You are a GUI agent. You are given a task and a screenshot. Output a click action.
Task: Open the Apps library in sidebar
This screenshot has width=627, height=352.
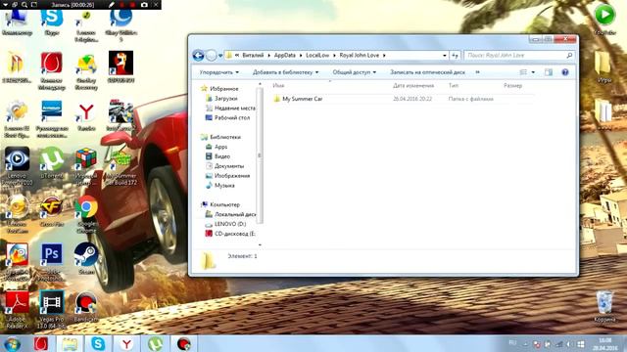coord(220,147)
